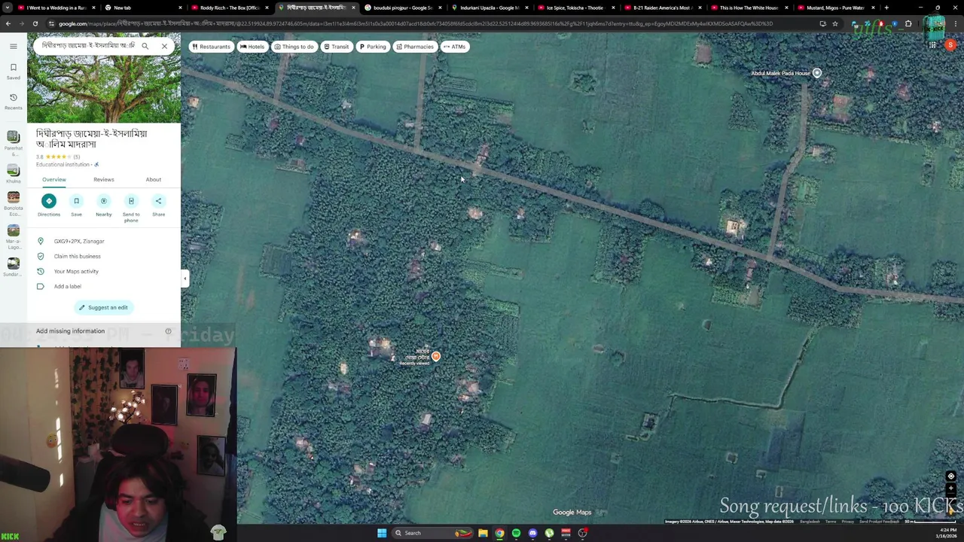Bookmark this page with the star icon

coord(835,24)
